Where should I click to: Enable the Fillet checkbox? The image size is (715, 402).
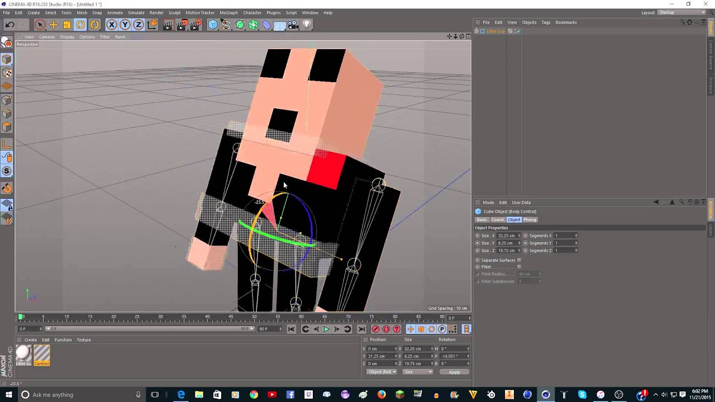pyautogui.click(x=519, y=267)
